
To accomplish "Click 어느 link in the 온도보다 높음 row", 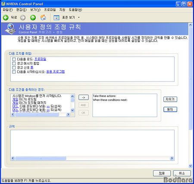I will [x=16, y=110].
